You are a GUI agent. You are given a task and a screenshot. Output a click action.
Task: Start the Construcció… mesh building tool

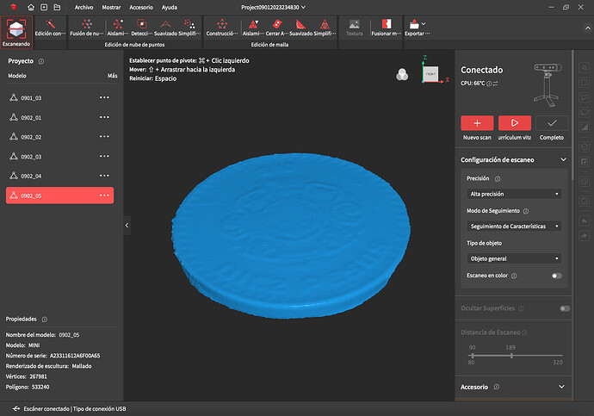tap(222, 28)
